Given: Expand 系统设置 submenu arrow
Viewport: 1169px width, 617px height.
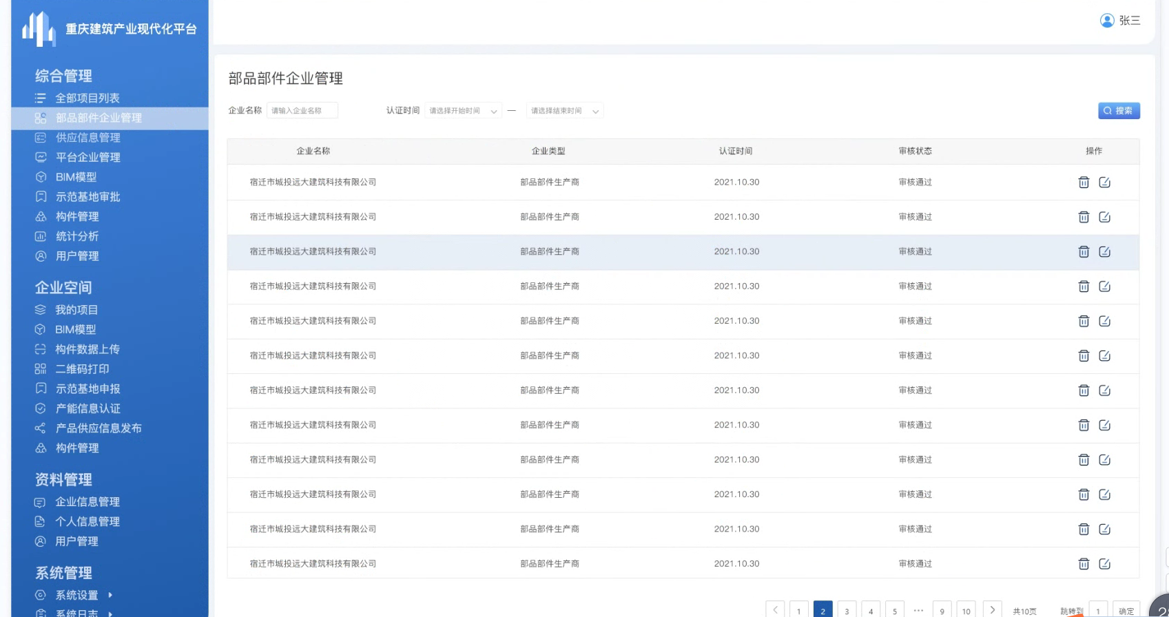Looking at the screenshot, I should [x=110, y=595].
